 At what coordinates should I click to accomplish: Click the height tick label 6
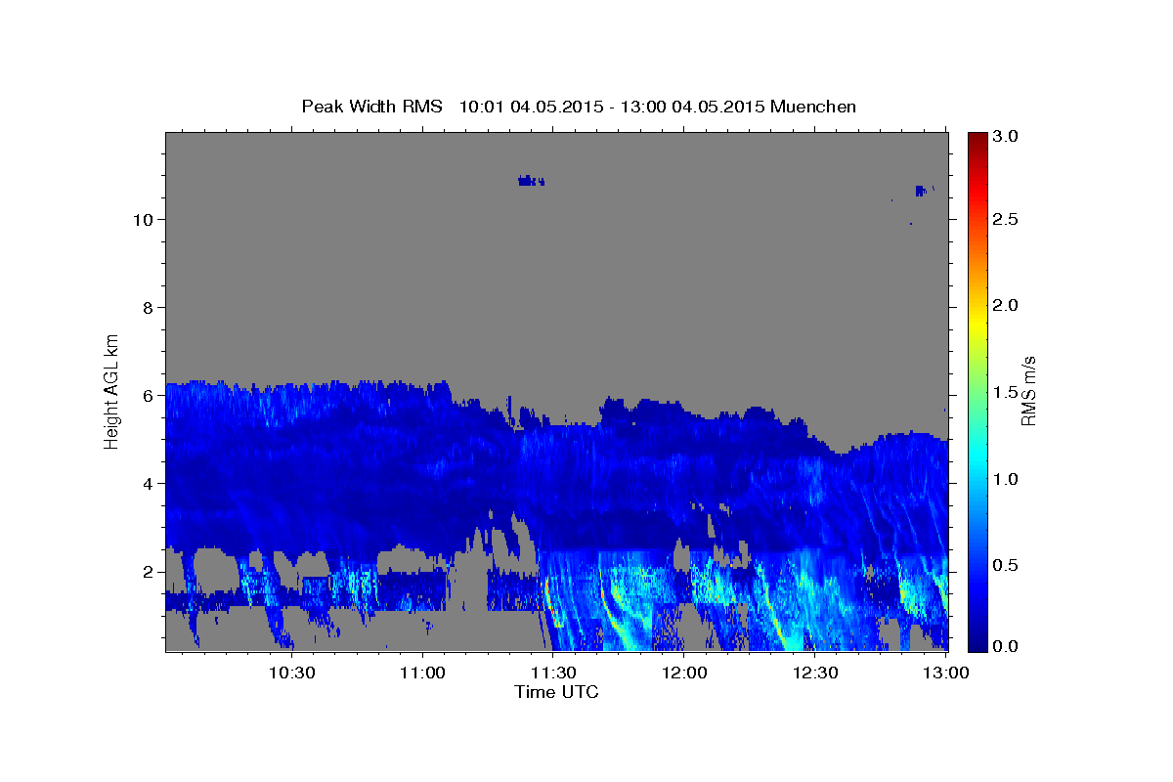[x=148, y=396]
